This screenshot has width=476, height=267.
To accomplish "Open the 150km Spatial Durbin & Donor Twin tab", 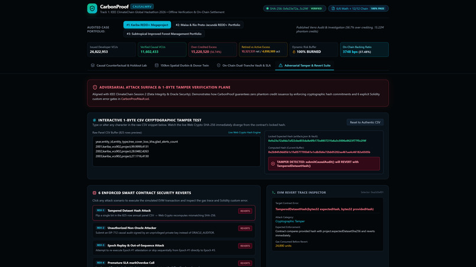I will (x=181, y=65).
